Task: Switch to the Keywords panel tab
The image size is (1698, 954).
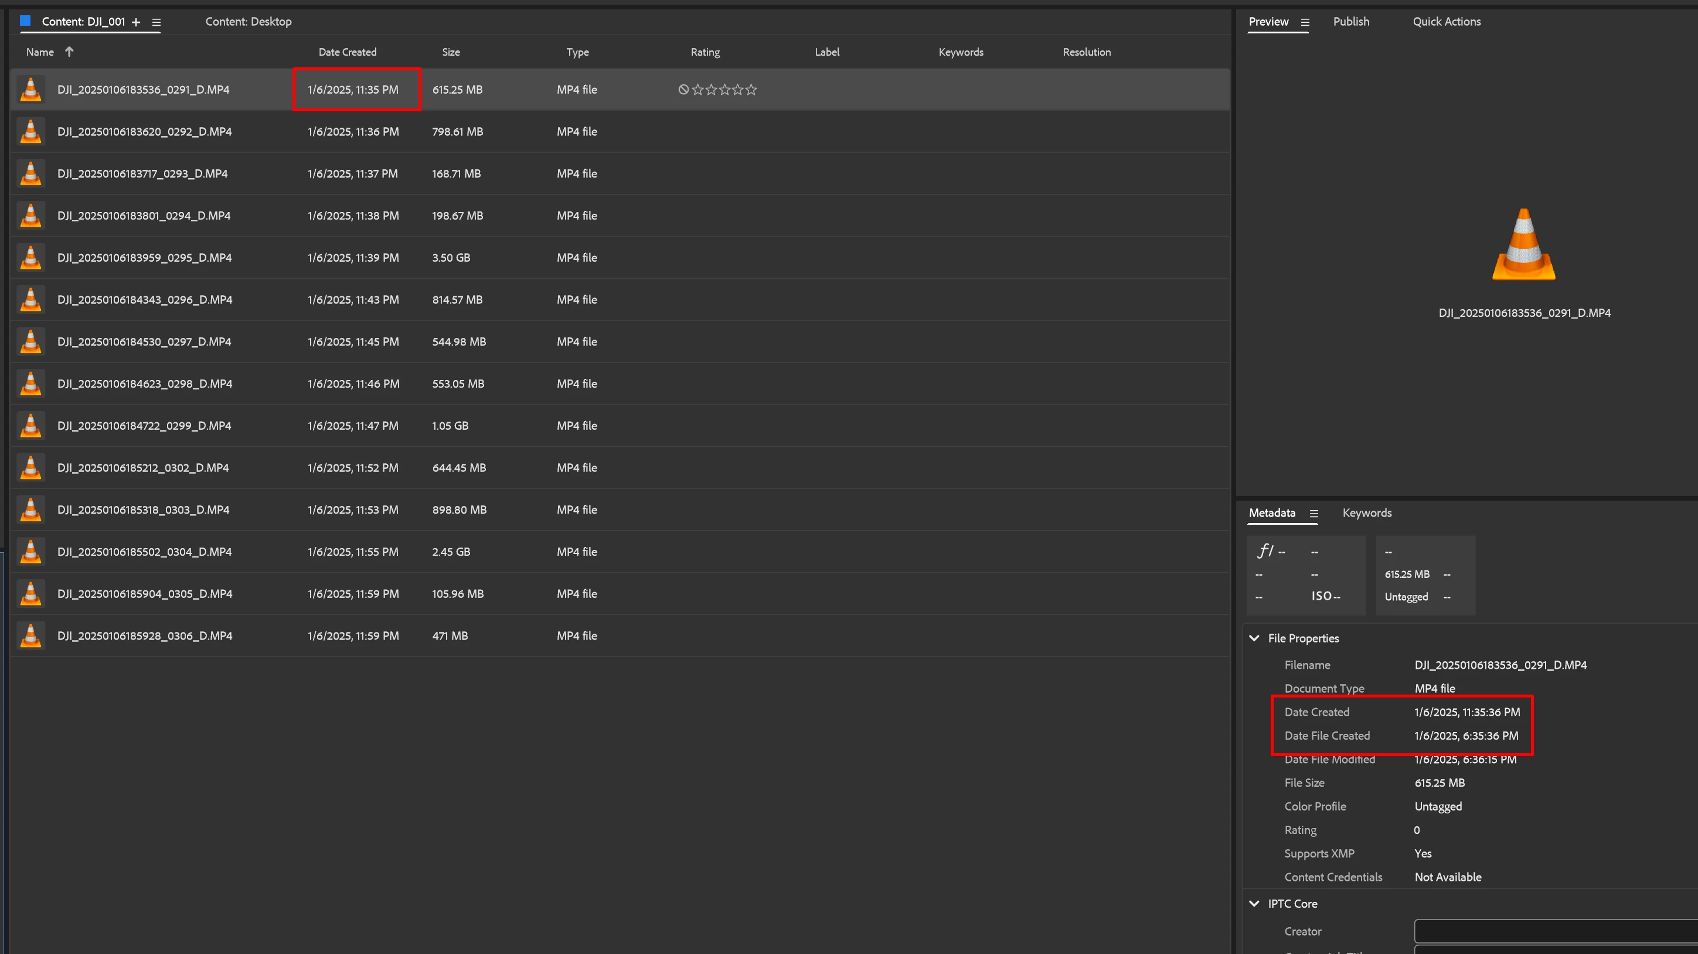Action: [1366, 512]
